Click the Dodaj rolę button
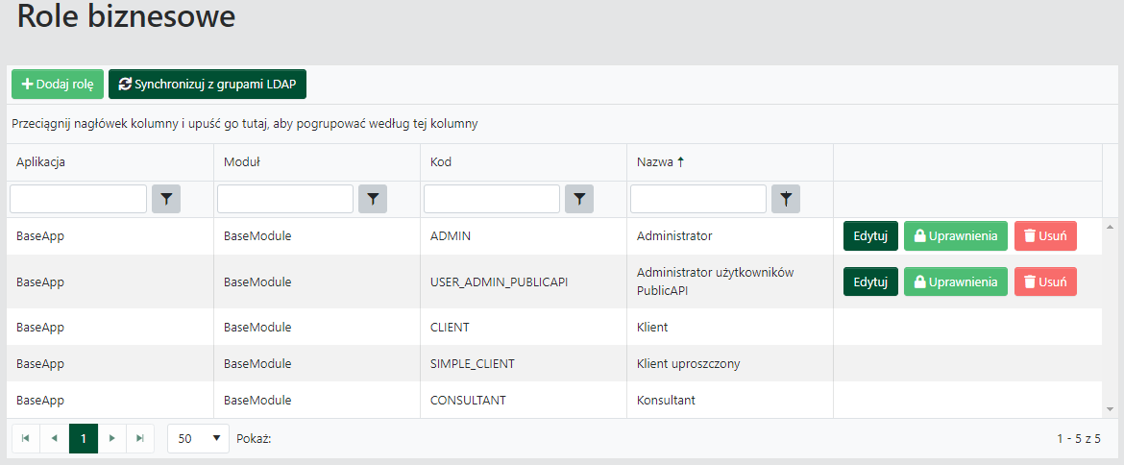The image size is (1124, 465). [58, 85]
